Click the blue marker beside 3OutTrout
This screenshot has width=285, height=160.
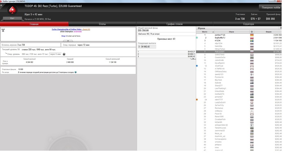197,66
